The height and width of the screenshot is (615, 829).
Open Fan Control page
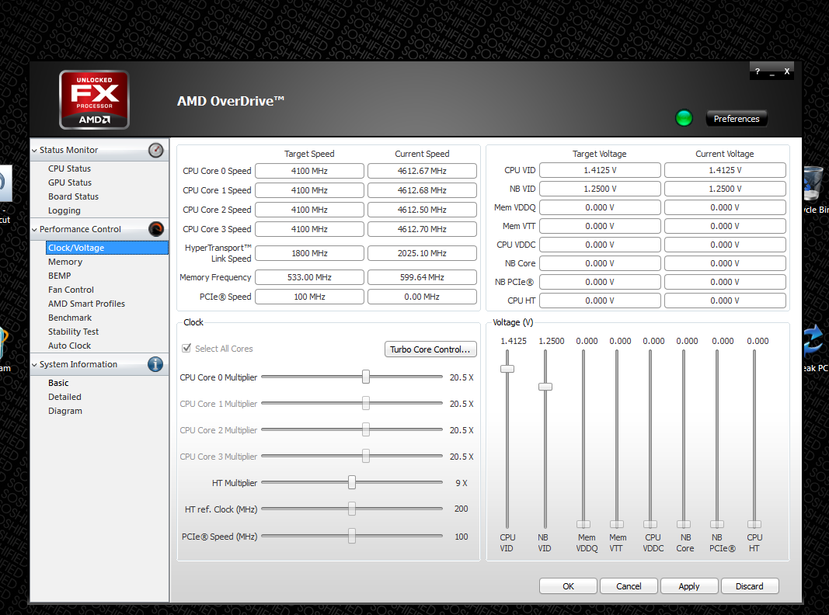[71, 290]
